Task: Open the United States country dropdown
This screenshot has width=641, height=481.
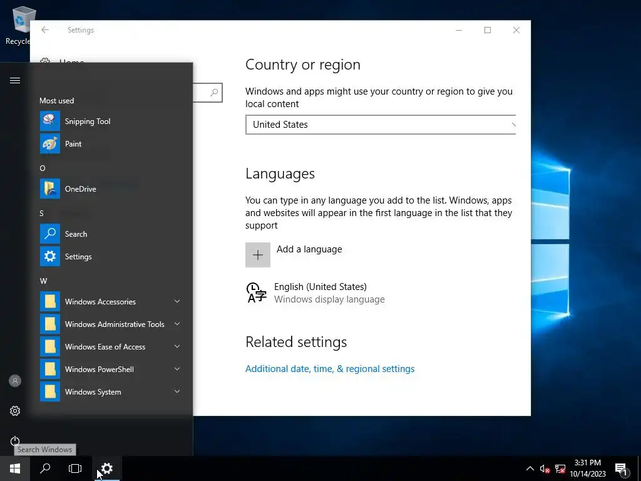Action: click(x=380, y=125)
